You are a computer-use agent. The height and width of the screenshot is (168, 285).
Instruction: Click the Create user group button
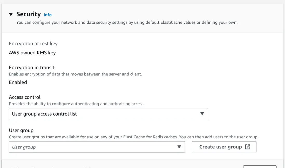tap(221, 147)
